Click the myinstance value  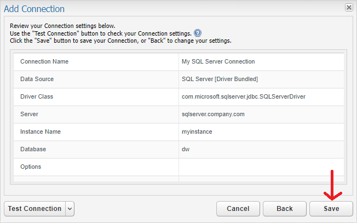tap(197, 131)
